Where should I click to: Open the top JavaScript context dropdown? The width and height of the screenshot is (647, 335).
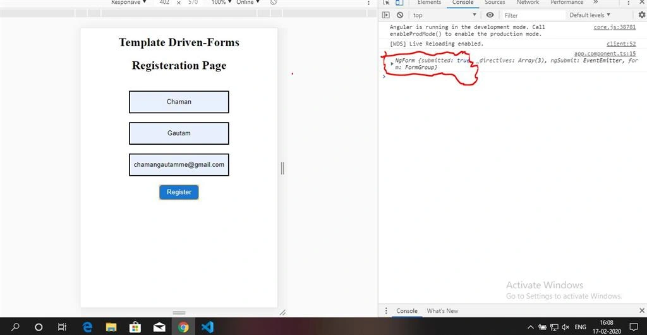point(445,15)
